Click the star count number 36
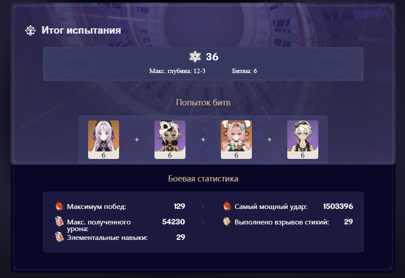405x278 pixels. pos(212,57)
